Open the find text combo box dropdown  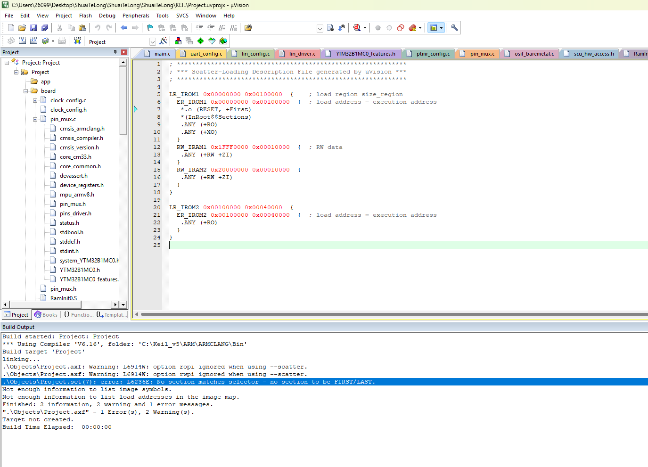[320, 28]
